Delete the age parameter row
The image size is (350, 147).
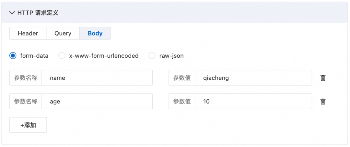(323, 102)
